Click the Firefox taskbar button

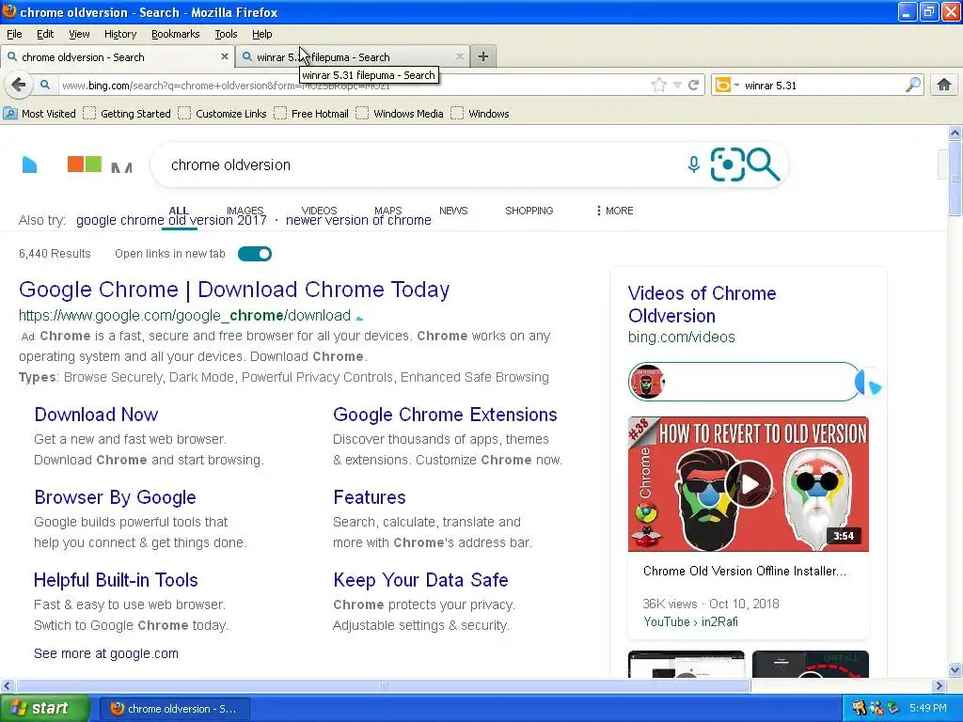pyautogui.click(x=174, y=709)
